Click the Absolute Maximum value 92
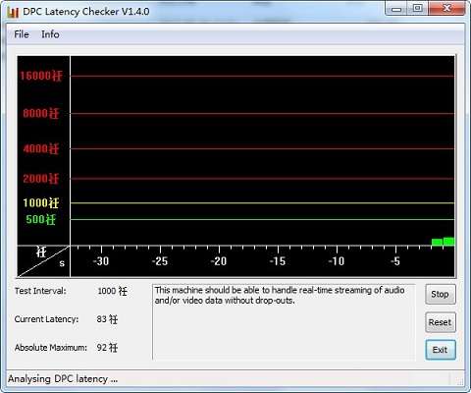Image resolution: width=471 pixels, height=393 pixels. point(107,348)
